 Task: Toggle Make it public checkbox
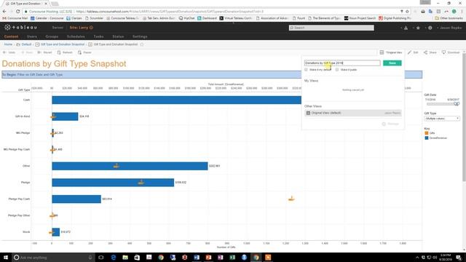[337, 70]
